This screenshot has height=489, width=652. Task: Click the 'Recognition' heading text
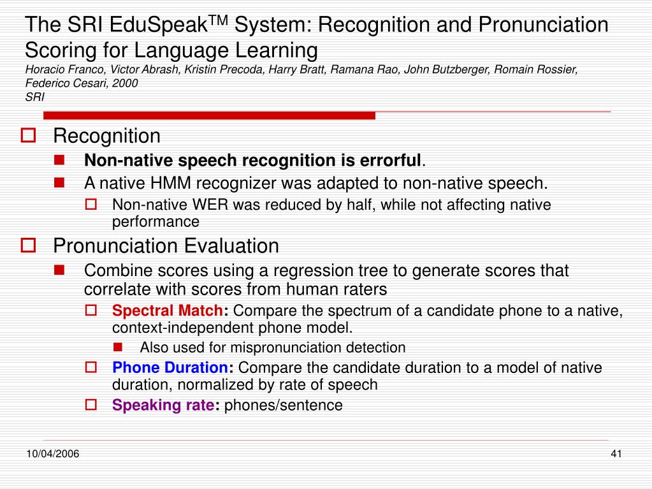pos(107,136)
